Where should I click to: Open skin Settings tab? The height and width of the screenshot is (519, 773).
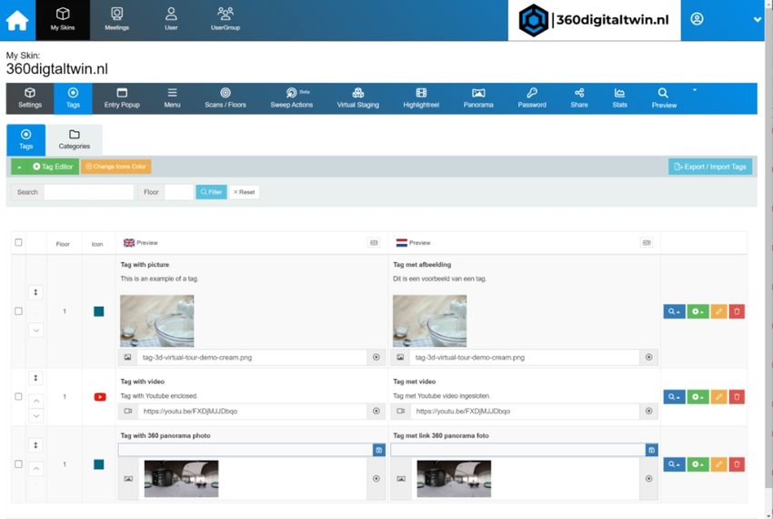click(30, 98)
